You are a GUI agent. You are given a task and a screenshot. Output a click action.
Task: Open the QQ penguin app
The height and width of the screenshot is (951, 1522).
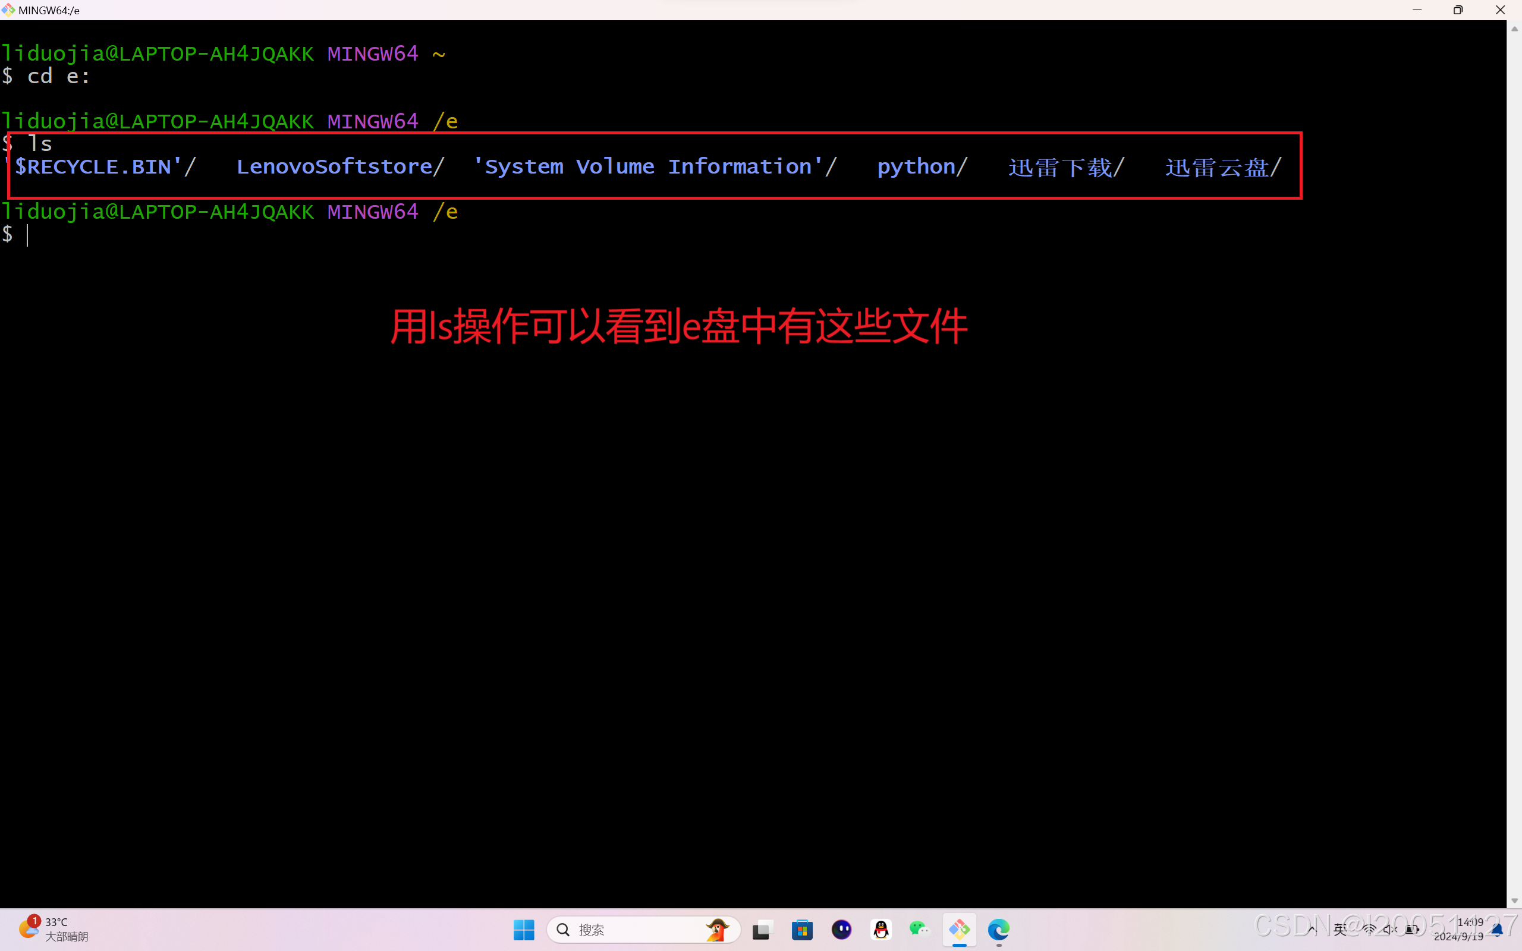point(881,930)
